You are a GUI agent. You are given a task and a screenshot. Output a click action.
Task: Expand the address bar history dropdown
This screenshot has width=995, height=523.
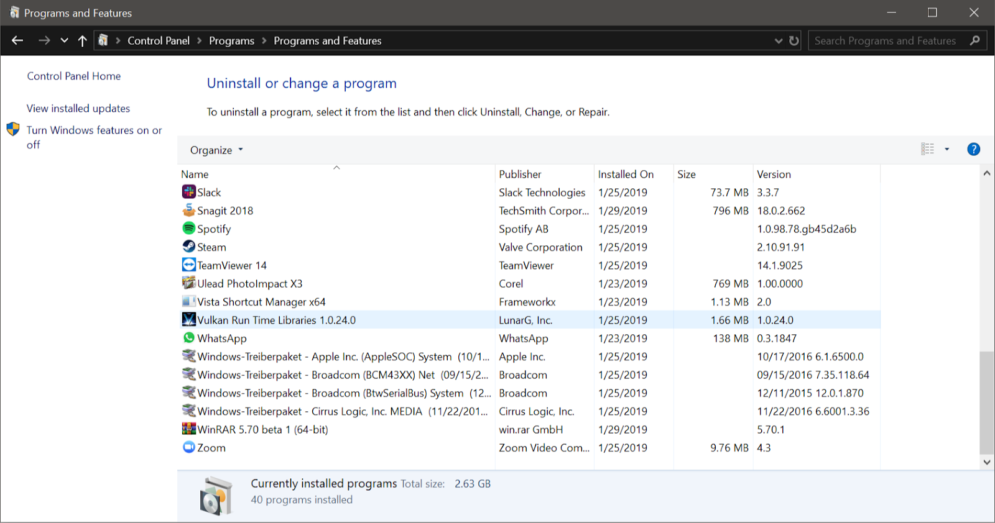point(779,40)
